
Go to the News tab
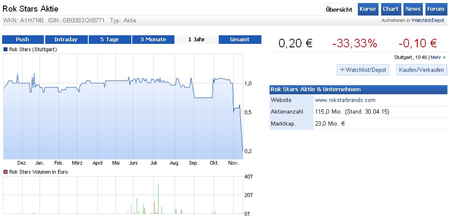pyautogui.click(x=413, y=9)
